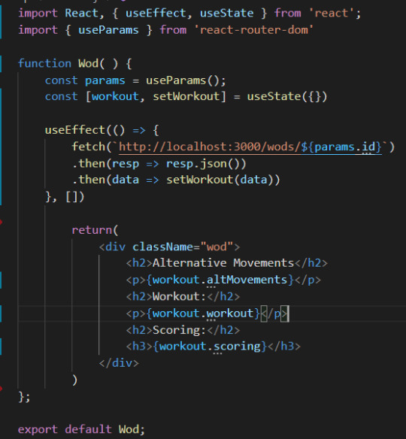Click 'Wod' name in function declaration
This screenshot has height=439, width=406.
88,63
